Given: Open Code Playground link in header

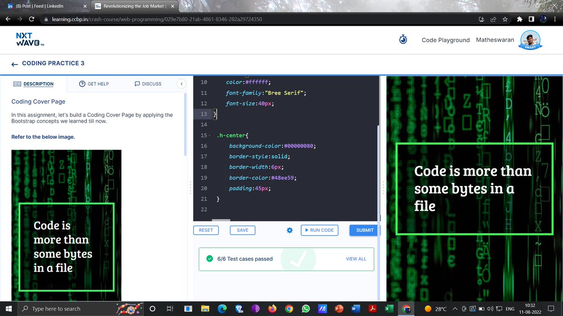Looking at the screenshot, I should coord(446,40).
